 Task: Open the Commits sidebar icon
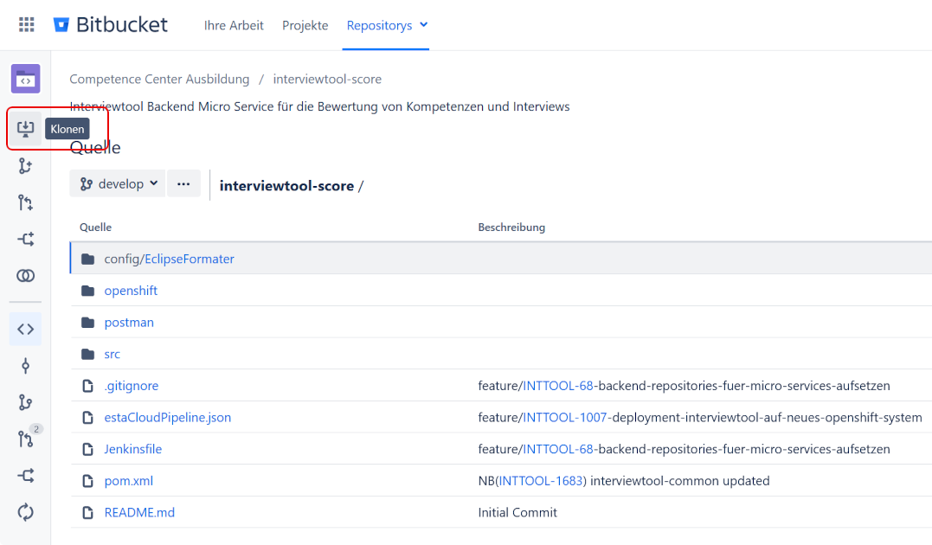[26, 366]
